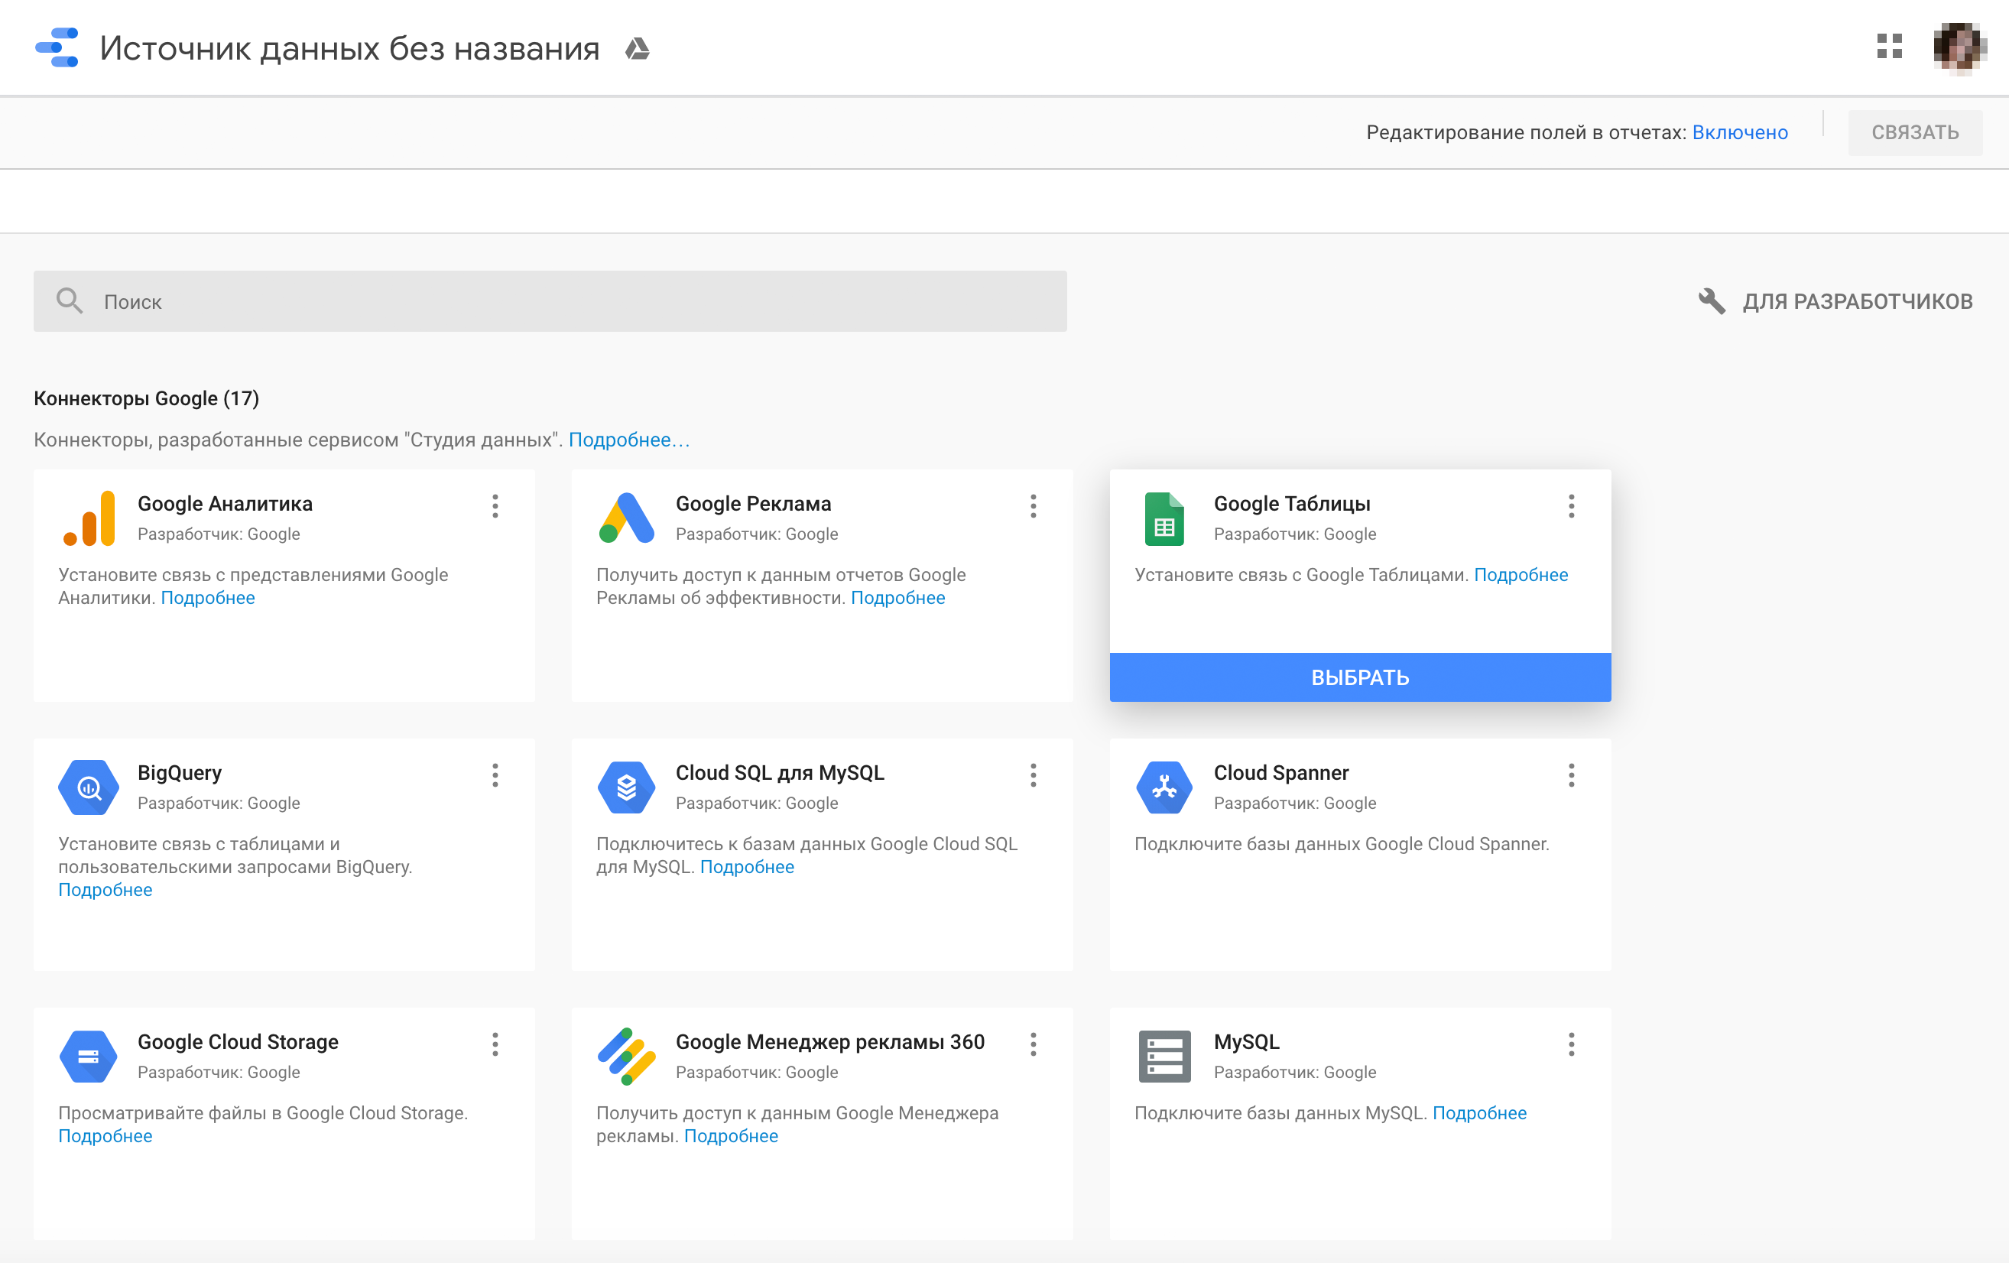Open the user account avatar
The width and height of the screenshot is (2009, 1263).
[1959, 47]
